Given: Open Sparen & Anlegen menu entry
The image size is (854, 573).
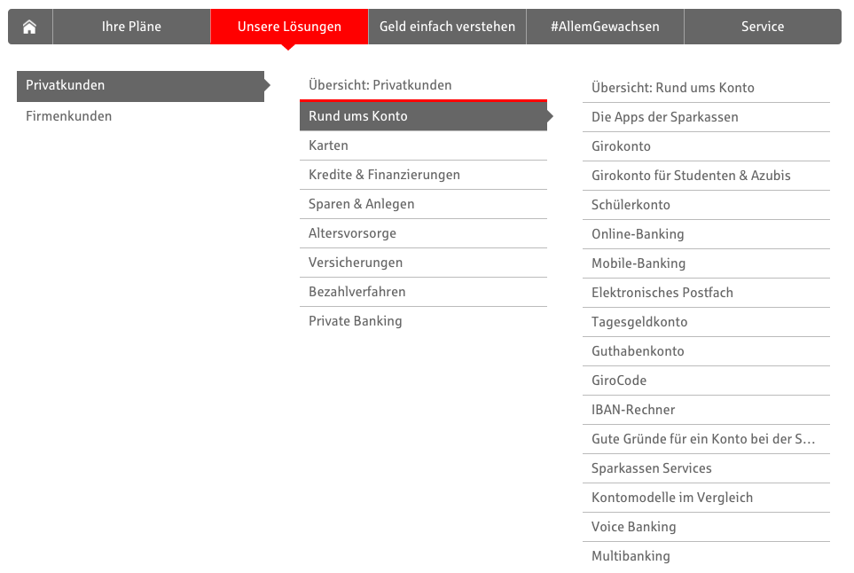Looking at the screenshot, I should (423, 204).
